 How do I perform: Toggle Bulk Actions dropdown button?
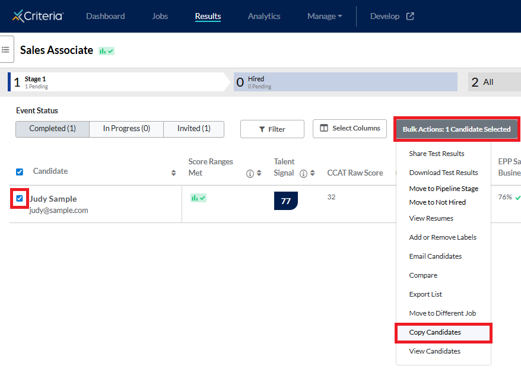click(x=456, y=129)
